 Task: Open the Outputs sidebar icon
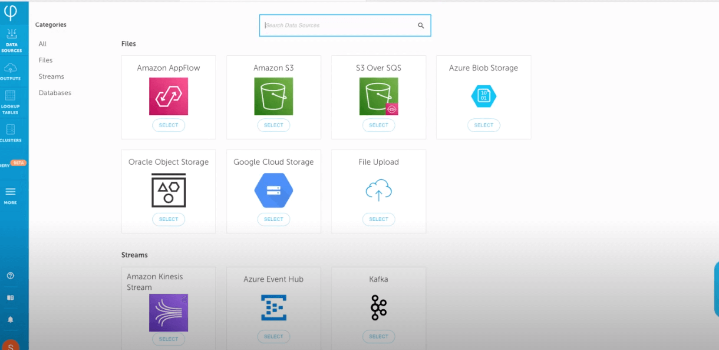[10, 71]
